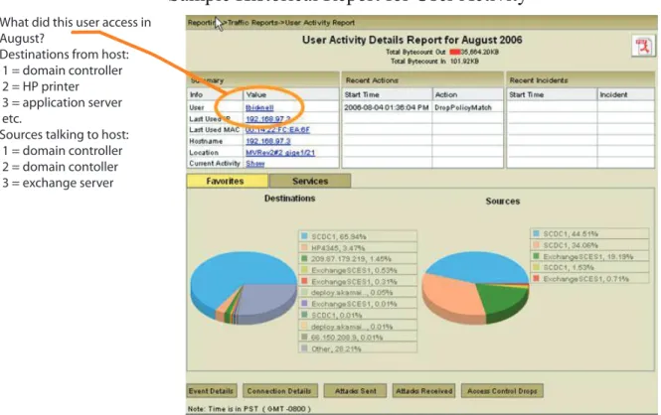Open the Hostname row's 192.168.97.3 link
Viewport: 661px width, 415px height.
click(268, 141)
